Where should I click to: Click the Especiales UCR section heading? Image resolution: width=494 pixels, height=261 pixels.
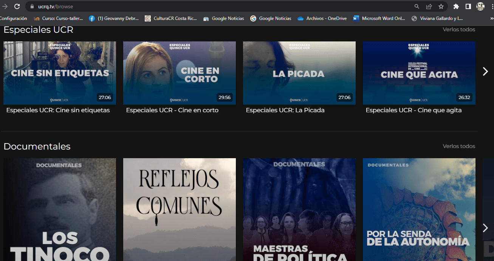click(38, 30)
